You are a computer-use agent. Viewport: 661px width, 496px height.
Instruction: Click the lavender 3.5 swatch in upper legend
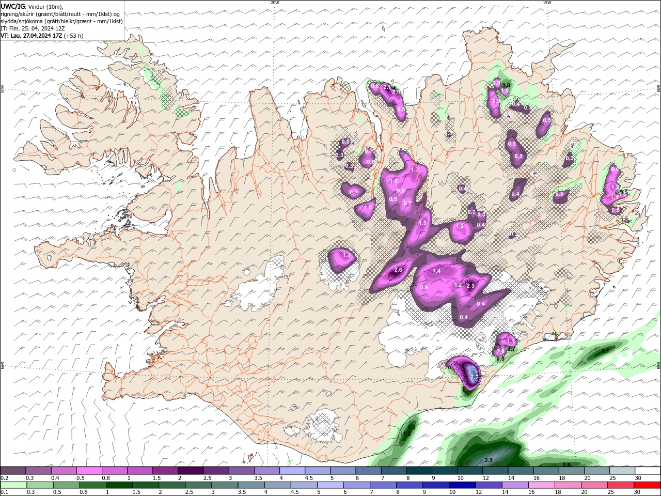coord(266,471)
